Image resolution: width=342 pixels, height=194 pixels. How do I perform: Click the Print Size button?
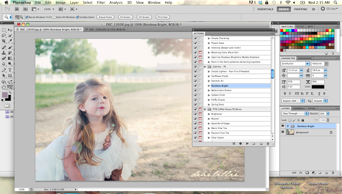click(x=162, y=17)
